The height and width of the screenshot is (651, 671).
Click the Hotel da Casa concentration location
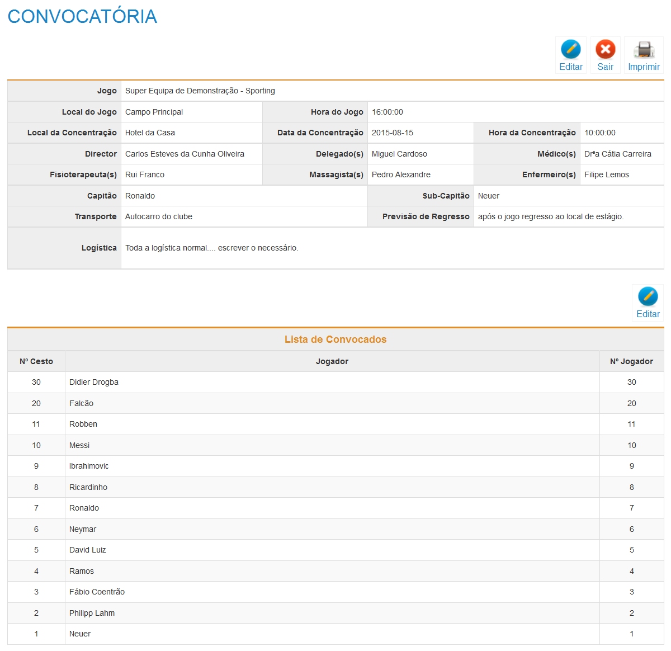tap(150, 133)
